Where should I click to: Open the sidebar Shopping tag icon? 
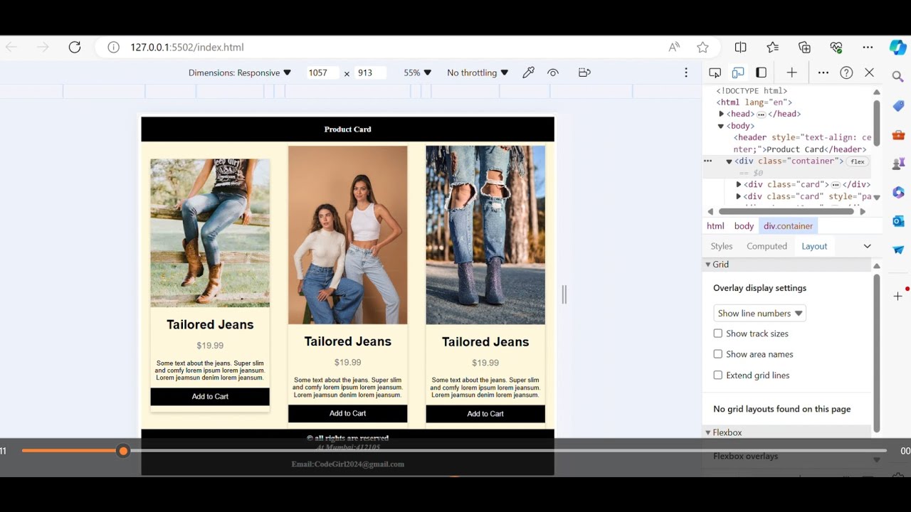(x=898, y=106)
